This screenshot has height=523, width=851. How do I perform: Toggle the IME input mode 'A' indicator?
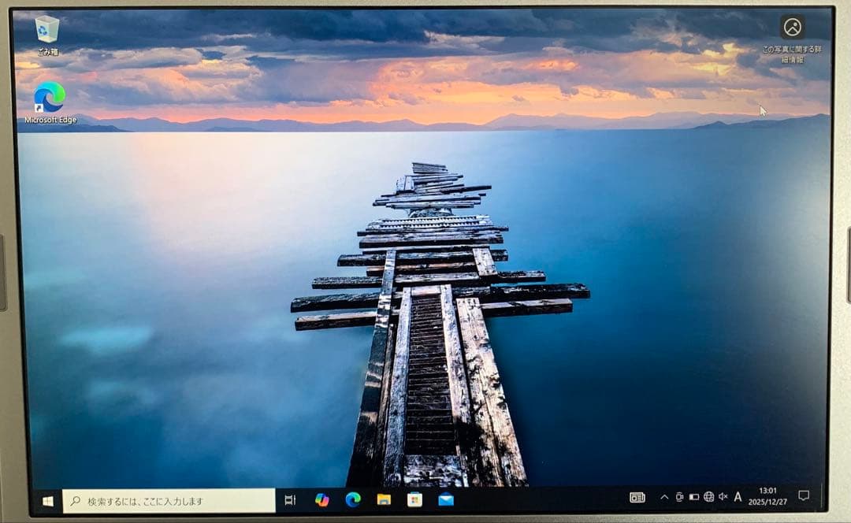[x=738, y=499]
